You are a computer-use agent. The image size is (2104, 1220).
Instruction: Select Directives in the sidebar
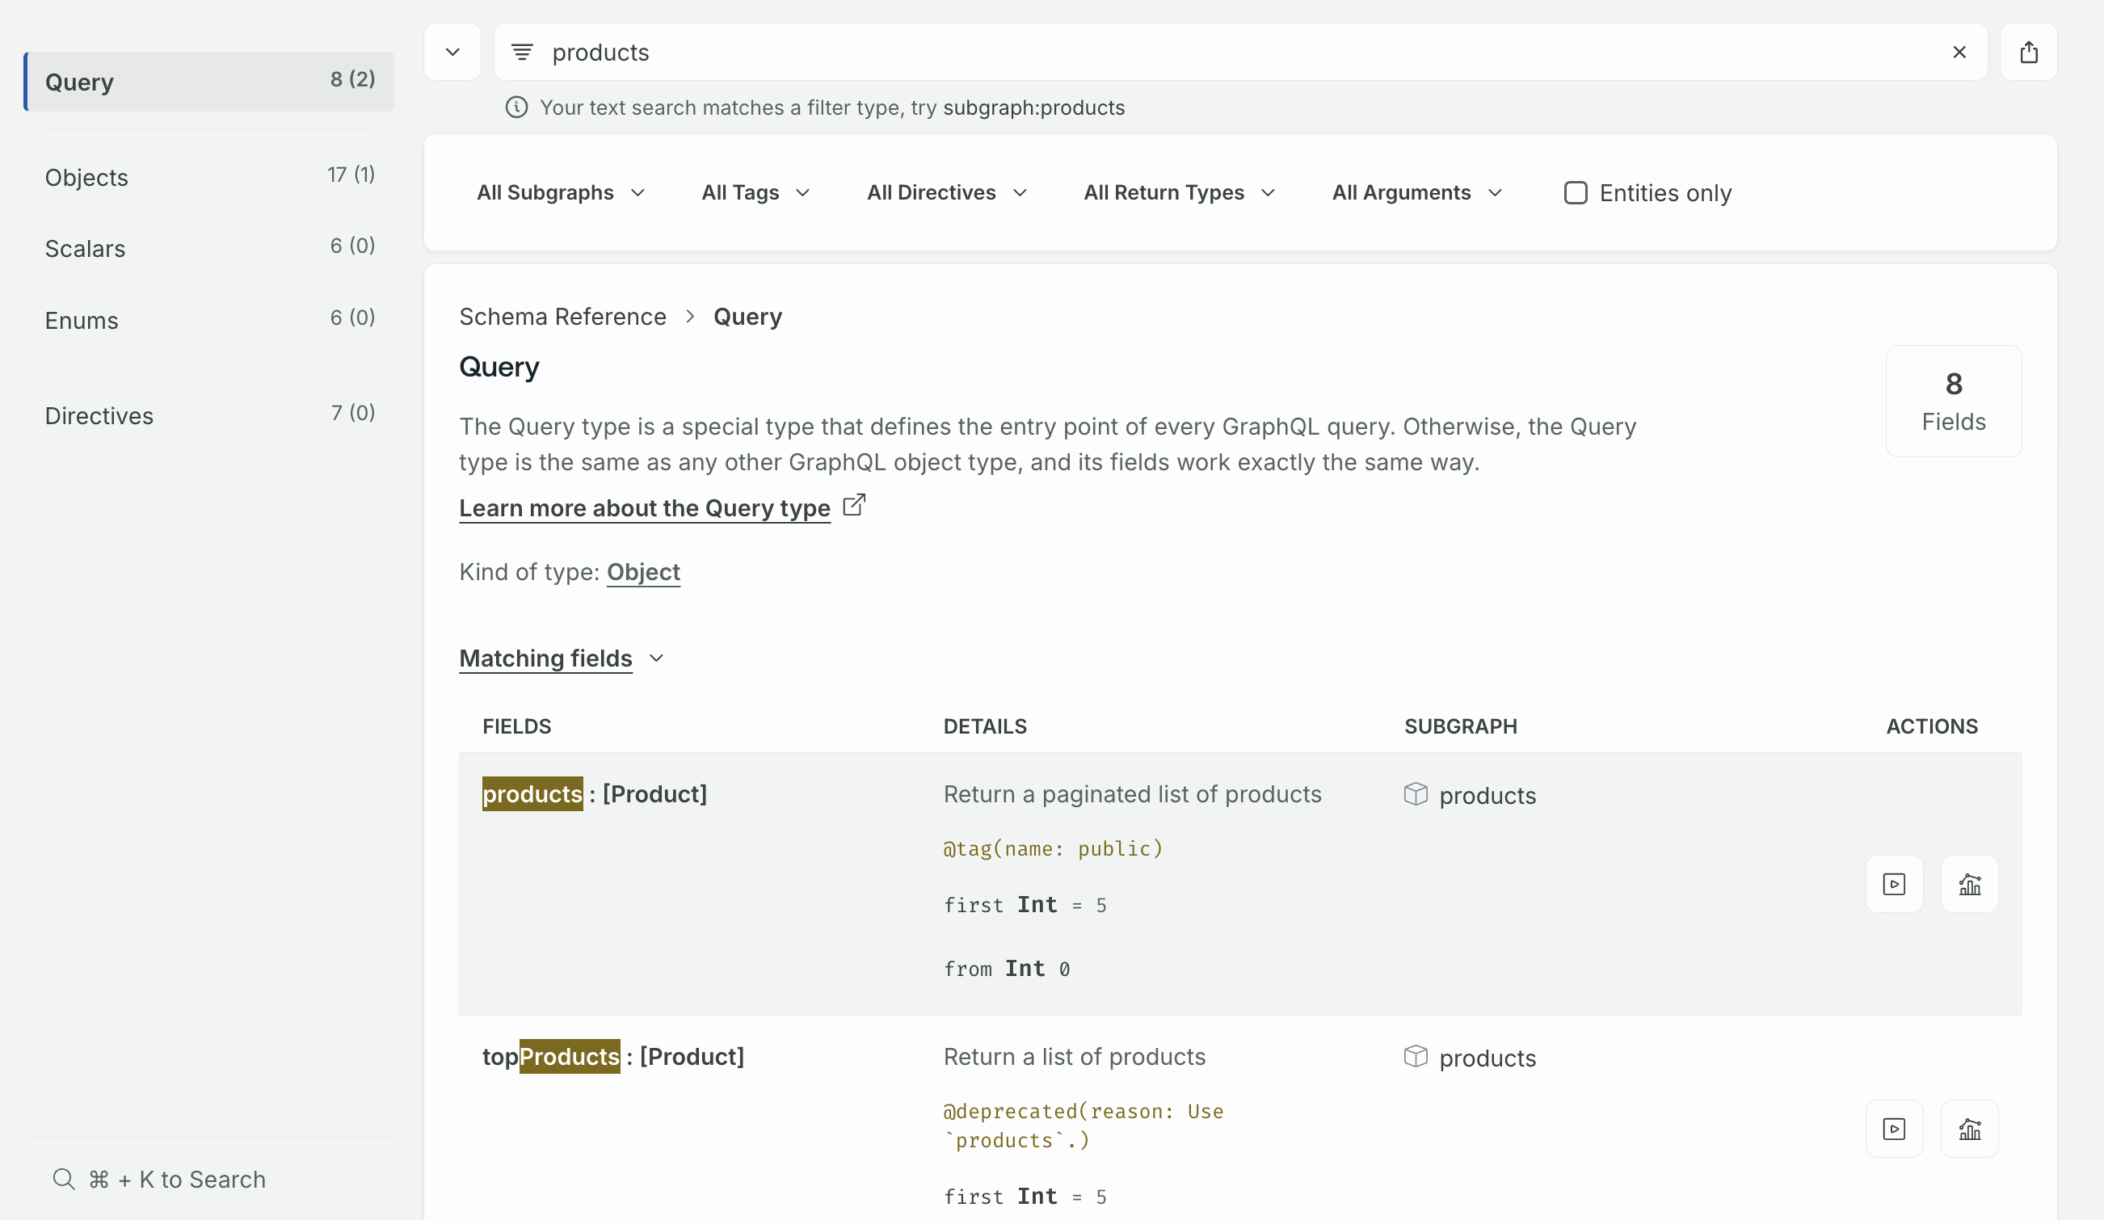coord(208,415)
